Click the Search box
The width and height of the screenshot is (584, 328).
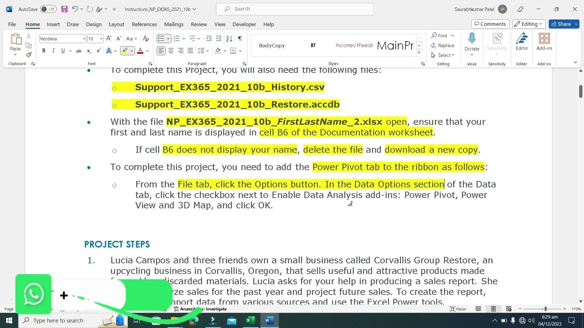[x=295, y=9]
